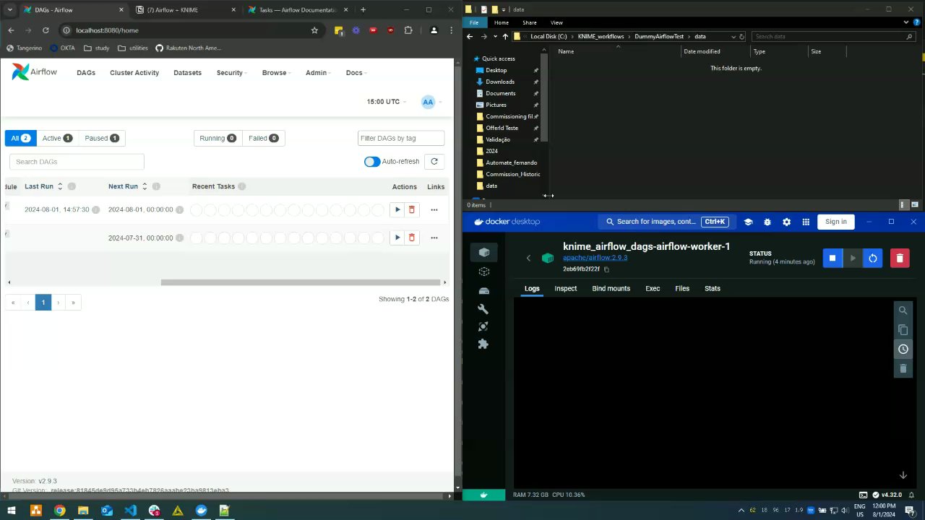Open links menu for the 14:57:30 DAG row
The width and height of the screenshot is (925, 520).
434,209
